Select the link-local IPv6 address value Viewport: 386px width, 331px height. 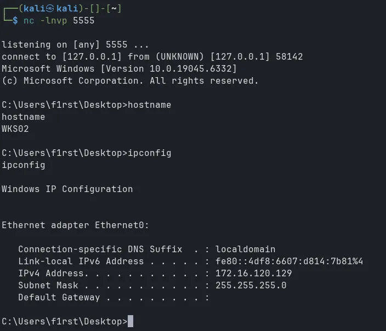click(x=289, y=262)
